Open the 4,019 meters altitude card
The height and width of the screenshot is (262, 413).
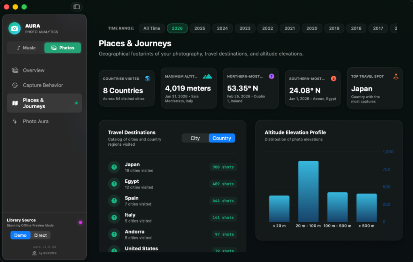point(189,88)
